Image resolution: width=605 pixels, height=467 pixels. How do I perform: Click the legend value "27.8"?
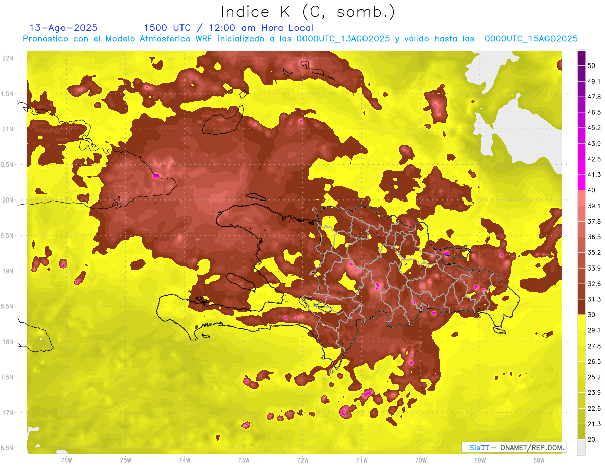(594, 346)
